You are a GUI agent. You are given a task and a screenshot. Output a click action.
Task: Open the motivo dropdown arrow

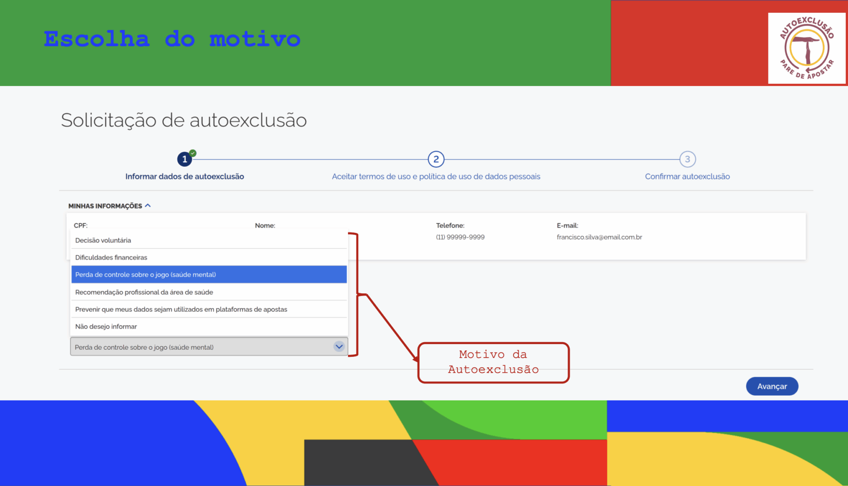tap(339, 347)
